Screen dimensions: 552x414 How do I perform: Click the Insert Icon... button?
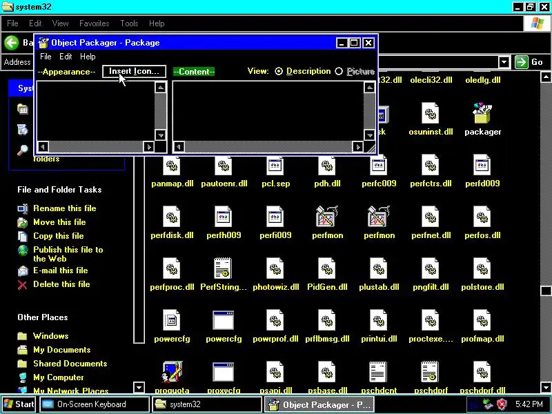coord(134,72)
